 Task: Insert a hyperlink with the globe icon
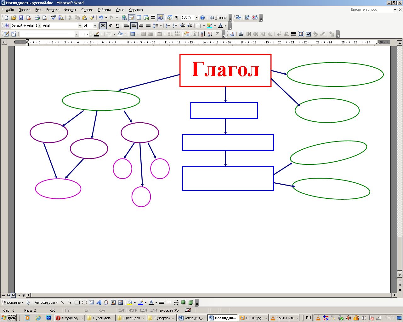(124, 18)
